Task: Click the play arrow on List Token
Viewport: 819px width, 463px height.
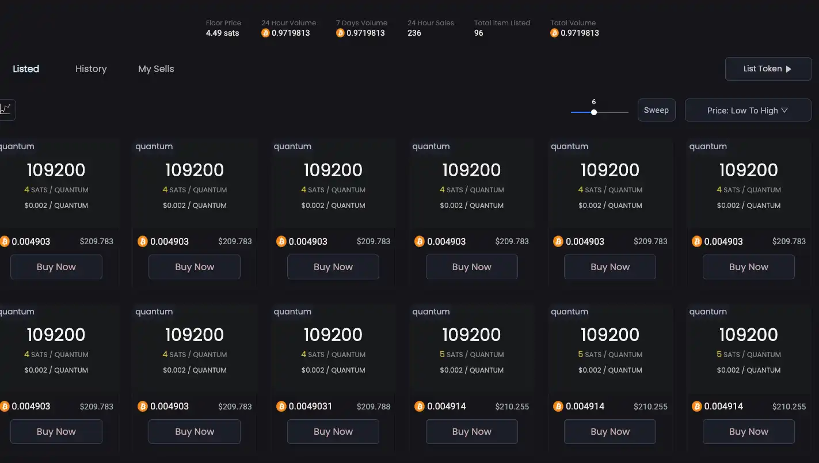Action: (788, 69)
